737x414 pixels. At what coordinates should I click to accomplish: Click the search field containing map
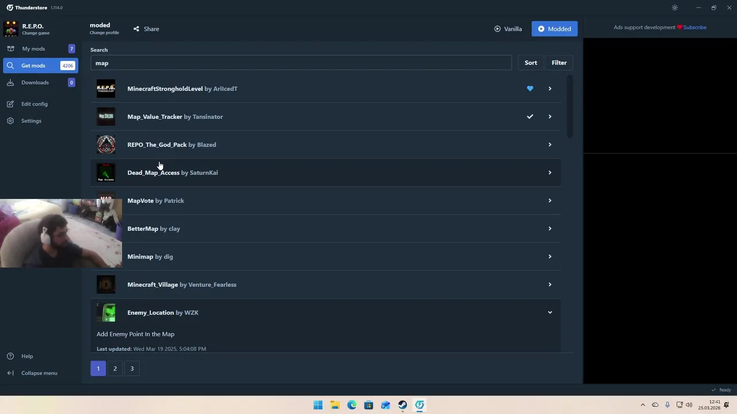coord(301,63)
